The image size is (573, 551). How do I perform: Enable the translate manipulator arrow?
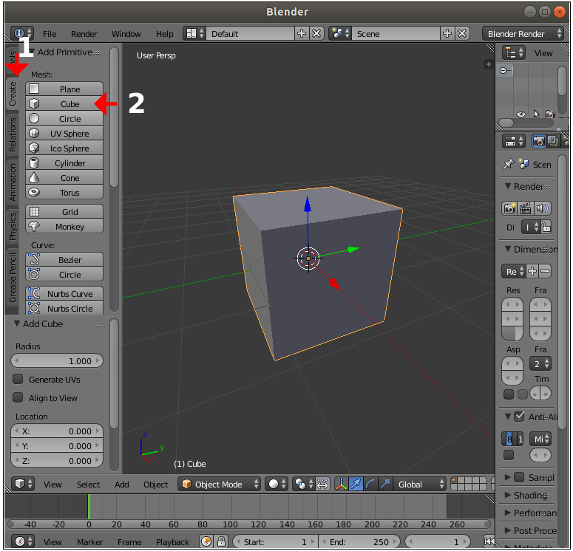356,485
